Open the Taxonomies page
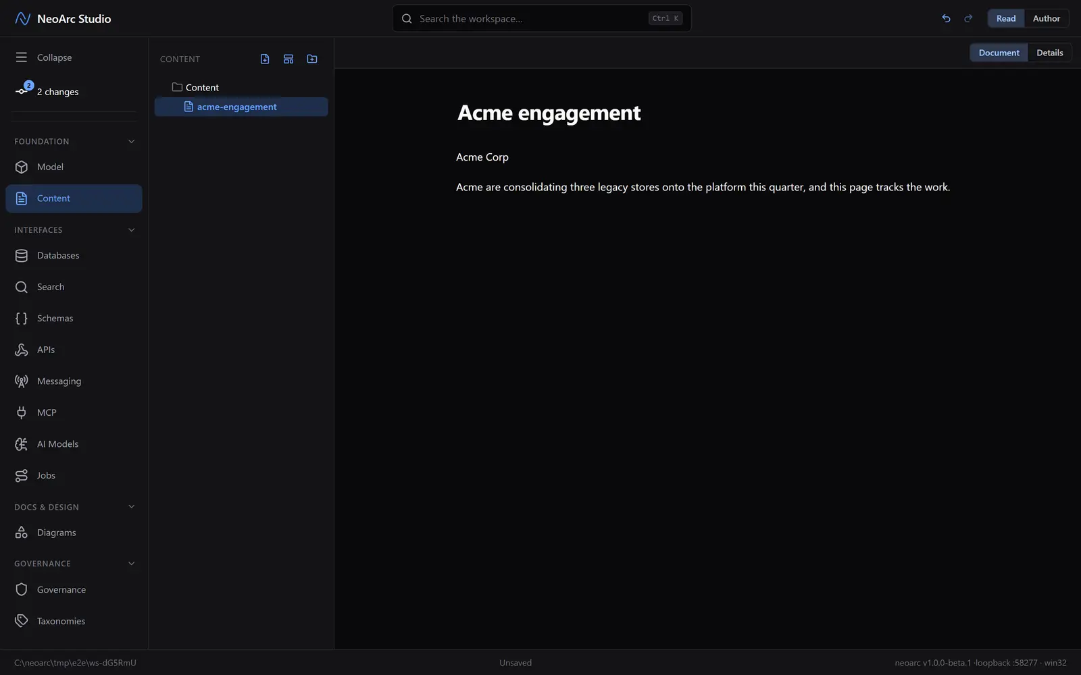The image size is (1081, 675). click(x=74, y=621)
